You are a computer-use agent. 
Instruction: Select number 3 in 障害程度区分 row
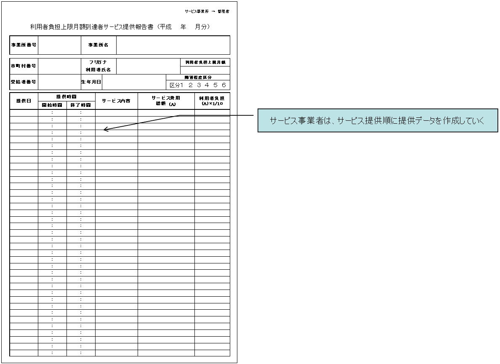tap(198, 85)
